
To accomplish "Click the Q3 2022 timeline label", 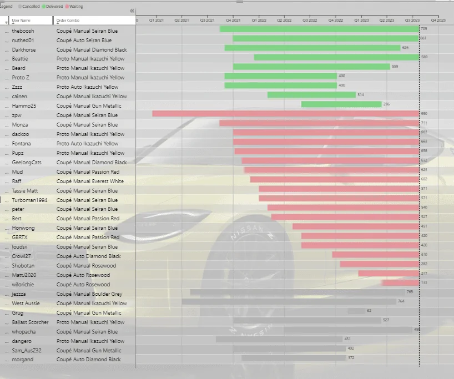I will pyautogui.click(x=310, y=21).
